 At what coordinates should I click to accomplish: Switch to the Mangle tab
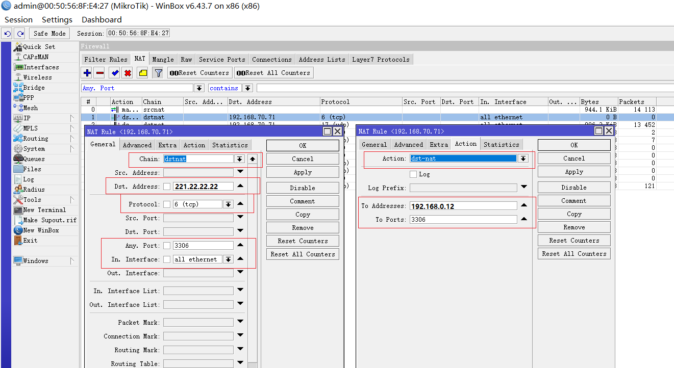[x=163, y=60]
